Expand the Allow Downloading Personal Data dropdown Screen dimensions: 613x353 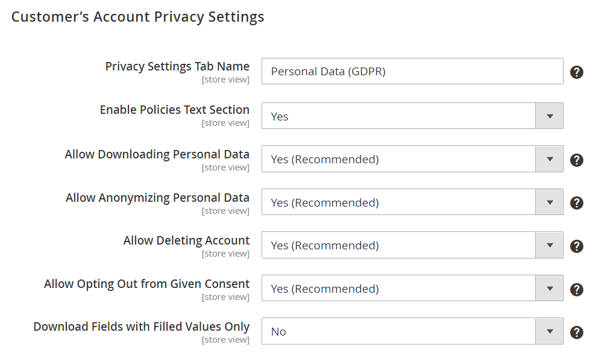pyautogui.click(x=412, y=160)
